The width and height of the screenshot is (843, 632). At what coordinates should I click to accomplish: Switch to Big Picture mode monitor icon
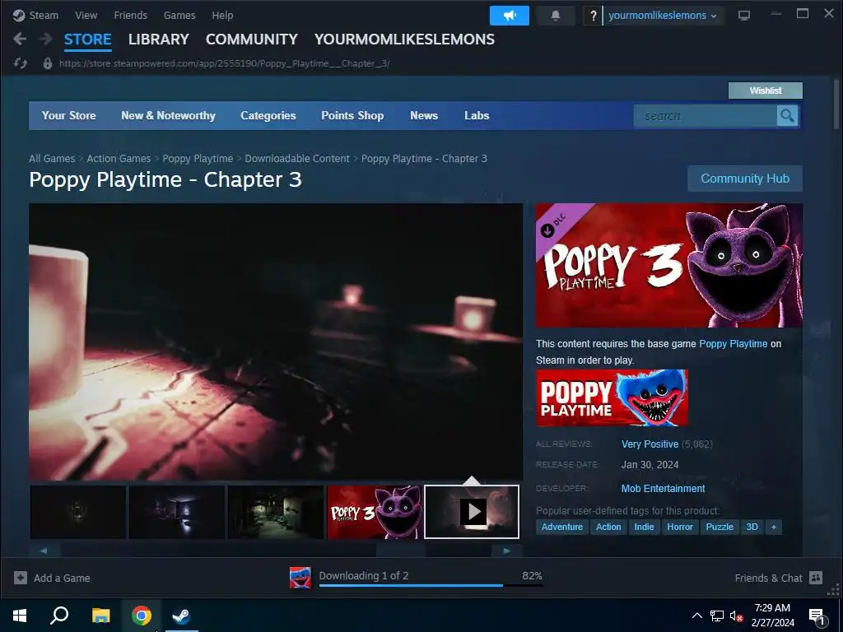coord(743,15)
